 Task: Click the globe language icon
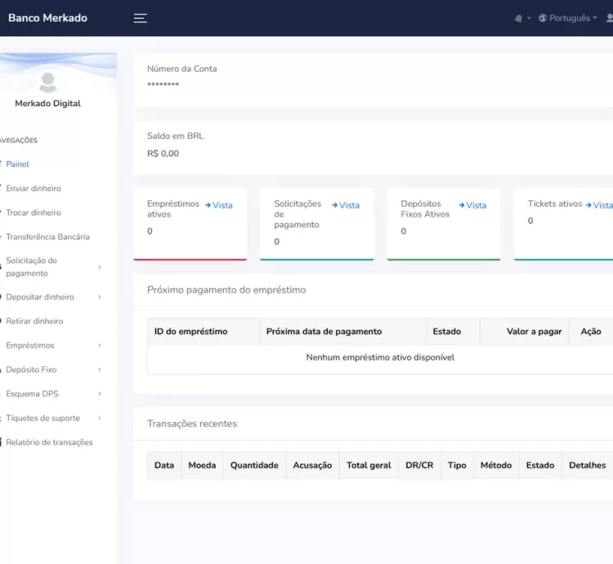click(x=543, y=18)
